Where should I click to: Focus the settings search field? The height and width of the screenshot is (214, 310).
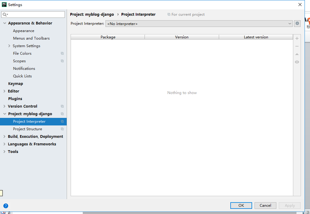pos(33,15)
